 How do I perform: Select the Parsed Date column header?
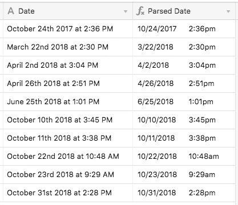pyautogui.click(x=184, y=11)
